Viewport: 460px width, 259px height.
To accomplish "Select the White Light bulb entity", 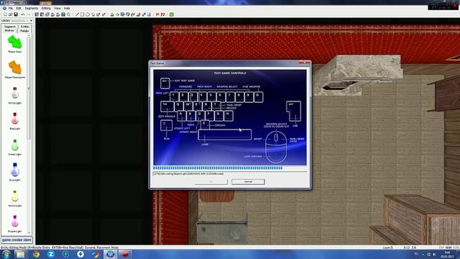I will pos(14,95).
